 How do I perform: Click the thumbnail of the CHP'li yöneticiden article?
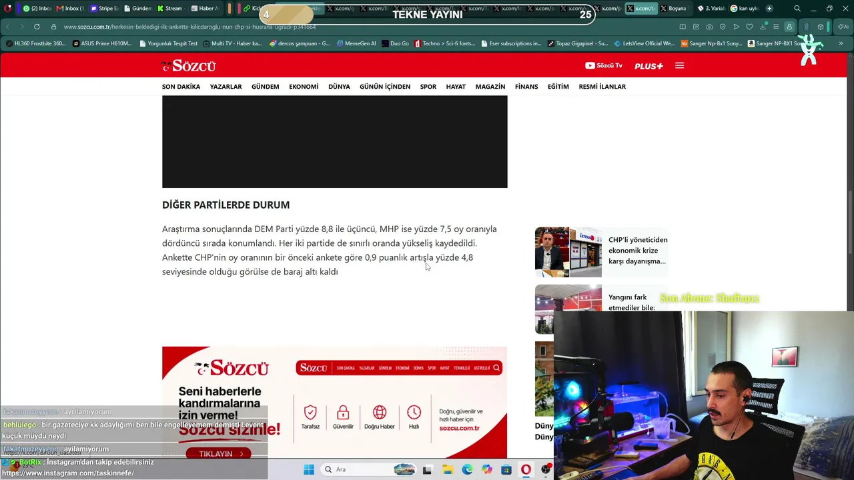(x=568, y=252)
